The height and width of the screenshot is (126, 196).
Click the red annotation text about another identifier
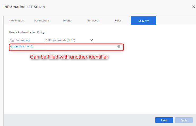[69, 57]
